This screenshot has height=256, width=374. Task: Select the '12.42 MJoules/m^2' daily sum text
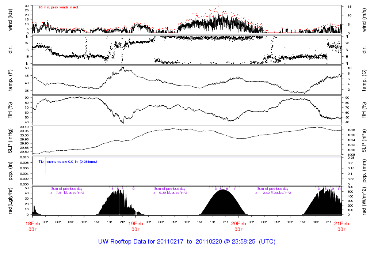point(276,193)
